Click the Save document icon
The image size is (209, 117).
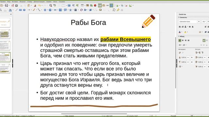point(6,6)
